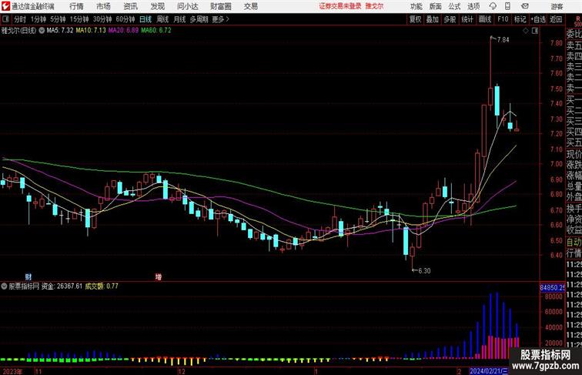
Task: Click the MA5: 7.32 indicator value
Action: coord(60,31)
